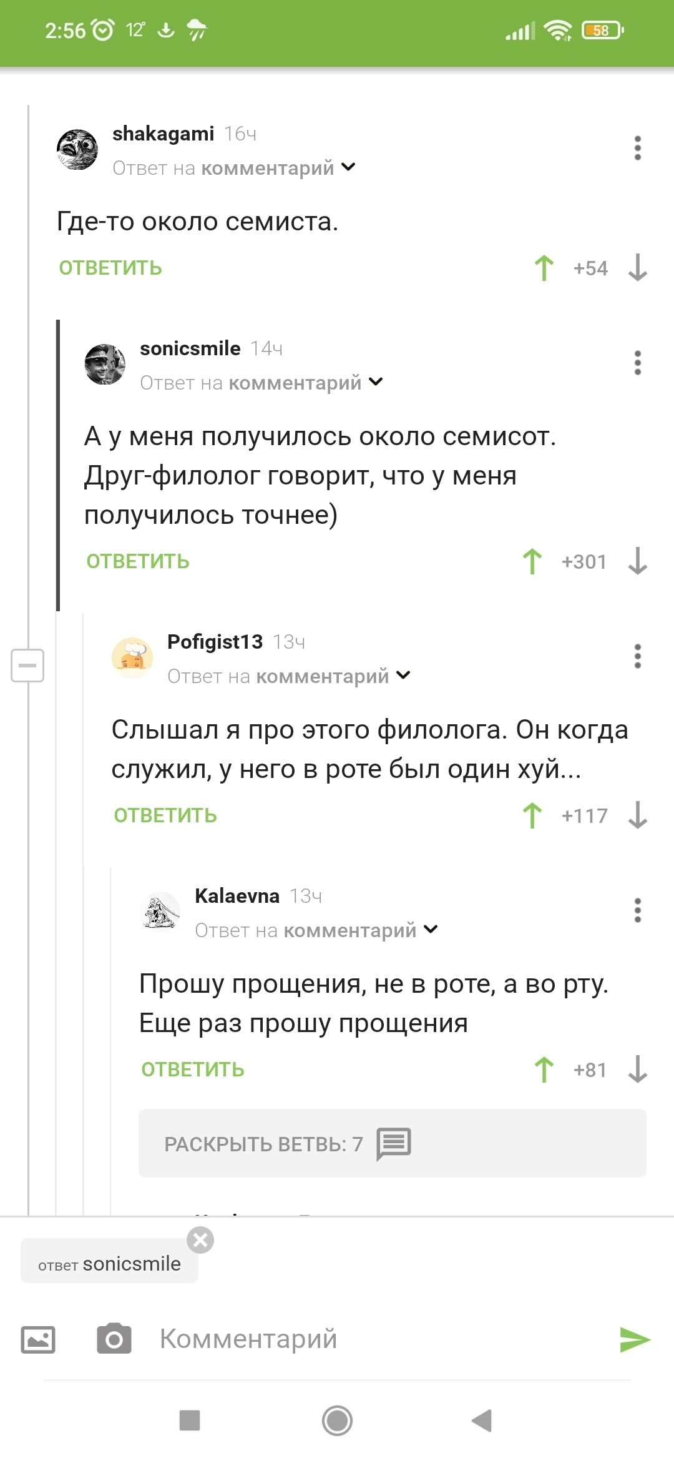Open three-dot menu on shakagami's comment

637,148
